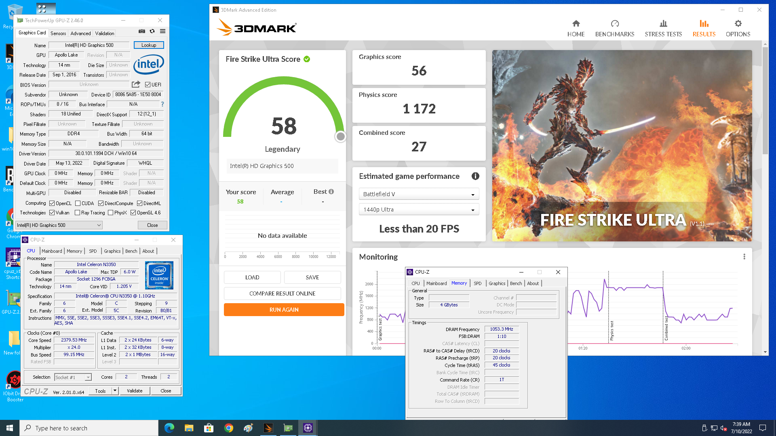Toggle the PhysX checkbox

pyautogui.click(x=110, y=213)
